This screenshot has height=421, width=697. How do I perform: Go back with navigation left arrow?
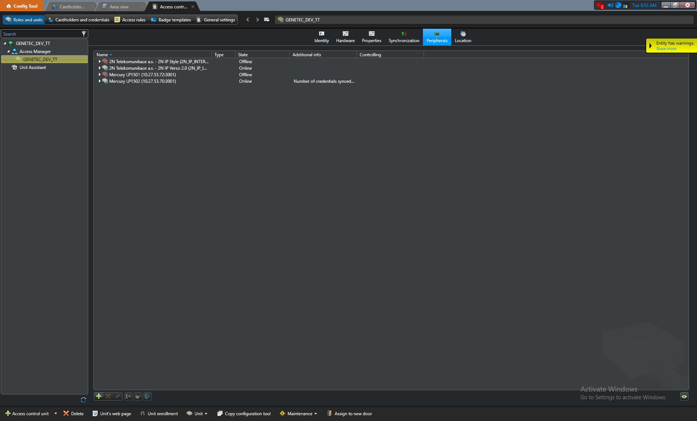coord(248,20)
